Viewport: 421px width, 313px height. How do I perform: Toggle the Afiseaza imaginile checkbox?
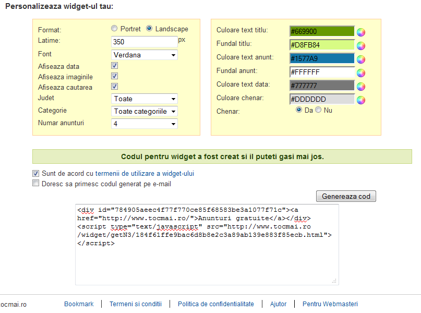tap(115, 76)
